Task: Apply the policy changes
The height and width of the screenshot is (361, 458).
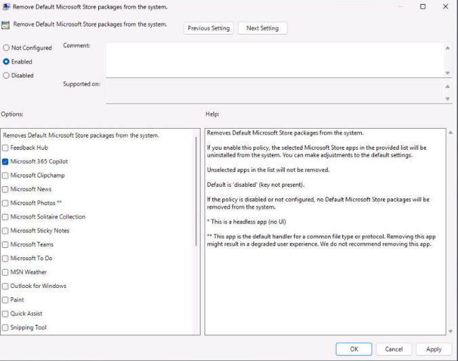Action: click(x=434, y=349)
